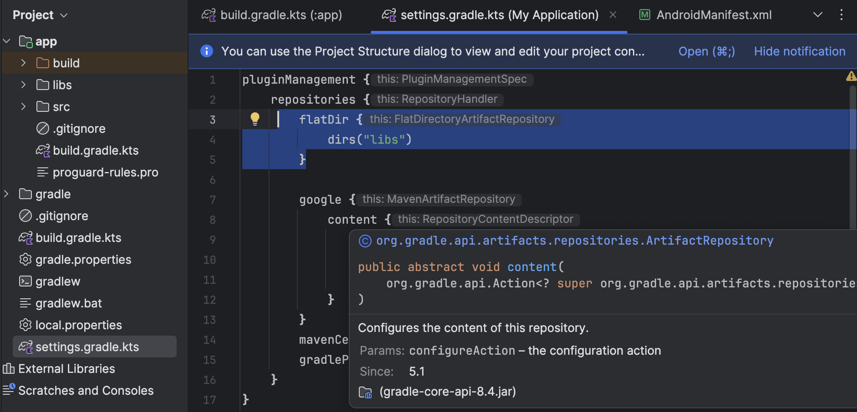Click the src folder icon
The height and width of the screenshot is (412, 857).
click(x=43, y=106)
